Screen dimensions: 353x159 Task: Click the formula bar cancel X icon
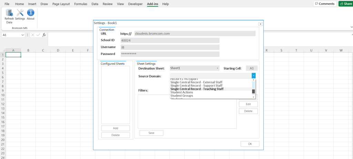(33, 35)
